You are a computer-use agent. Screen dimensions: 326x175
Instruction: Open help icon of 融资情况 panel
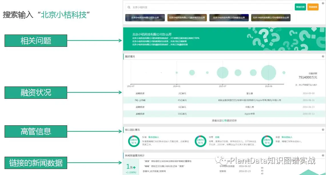pyautogui.click(x=323, y=56)
